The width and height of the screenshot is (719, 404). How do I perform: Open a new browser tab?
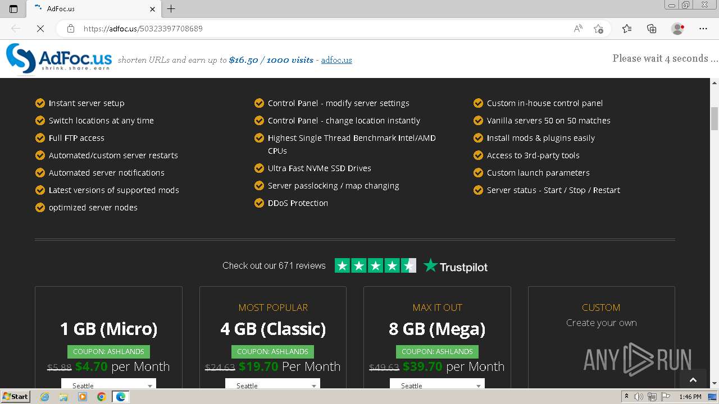click(x=171, y=9)
